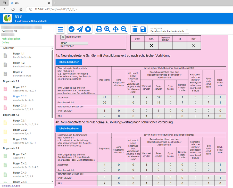Click 4a darunter weiblich insgesamt cell 20

(x=104, y=103)
